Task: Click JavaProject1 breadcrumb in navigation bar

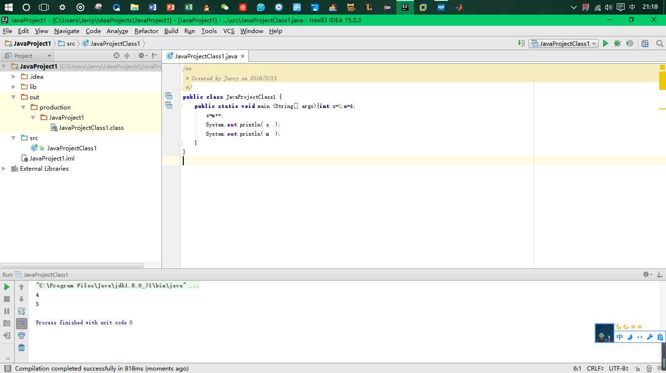Action: click(28, 43)
